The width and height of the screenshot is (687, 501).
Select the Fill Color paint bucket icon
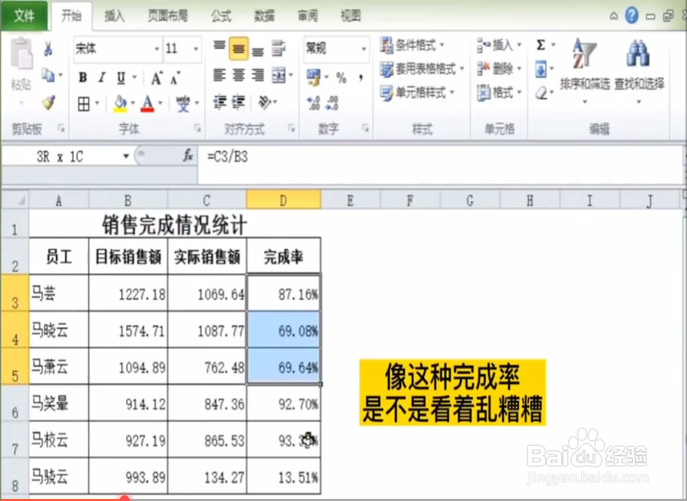tap(120, 103)
